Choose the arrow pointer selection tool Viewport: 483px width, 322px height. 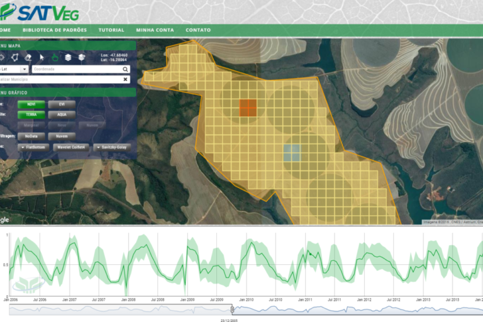pos(42,57)
